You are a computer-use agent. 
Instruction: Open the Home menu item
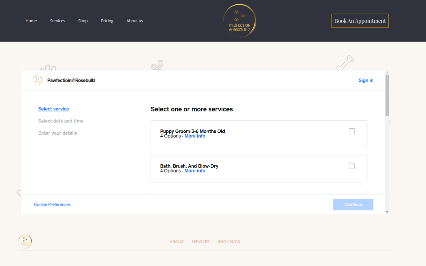pyautogui.click(x=31, y=21)
